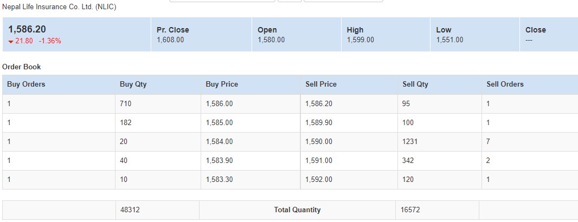Select the 1,586.20 top sell price cell
This screenshot has width=578, height=222.
tap(319, 104)
